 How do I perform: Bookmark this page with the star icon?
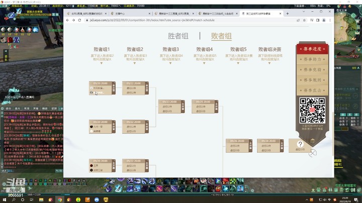pyautogui.click(x=304, y=20)
